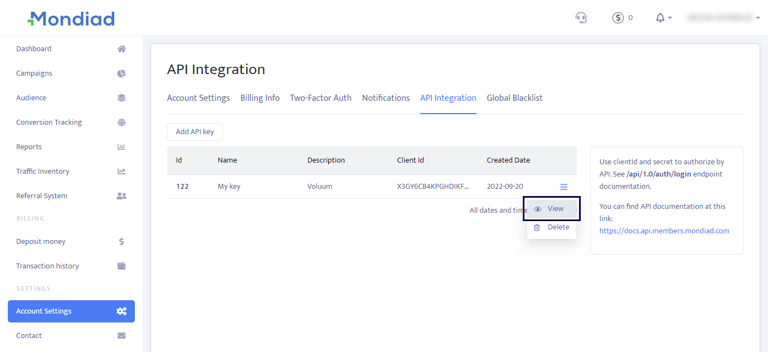
Task: Click the support headset icon
Action: 581,18
